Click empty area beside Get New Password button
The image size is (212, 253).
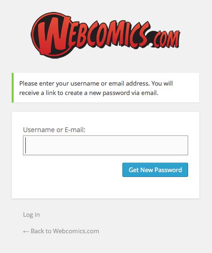tap(72, 170)
